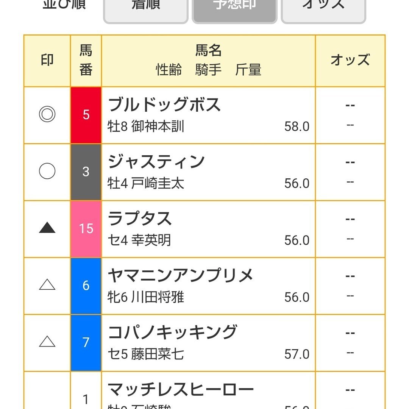Viewport: 409px width, 409px height.
Task: Click the white triangle mark for コパノキッキング
Action: pos(47,342)
